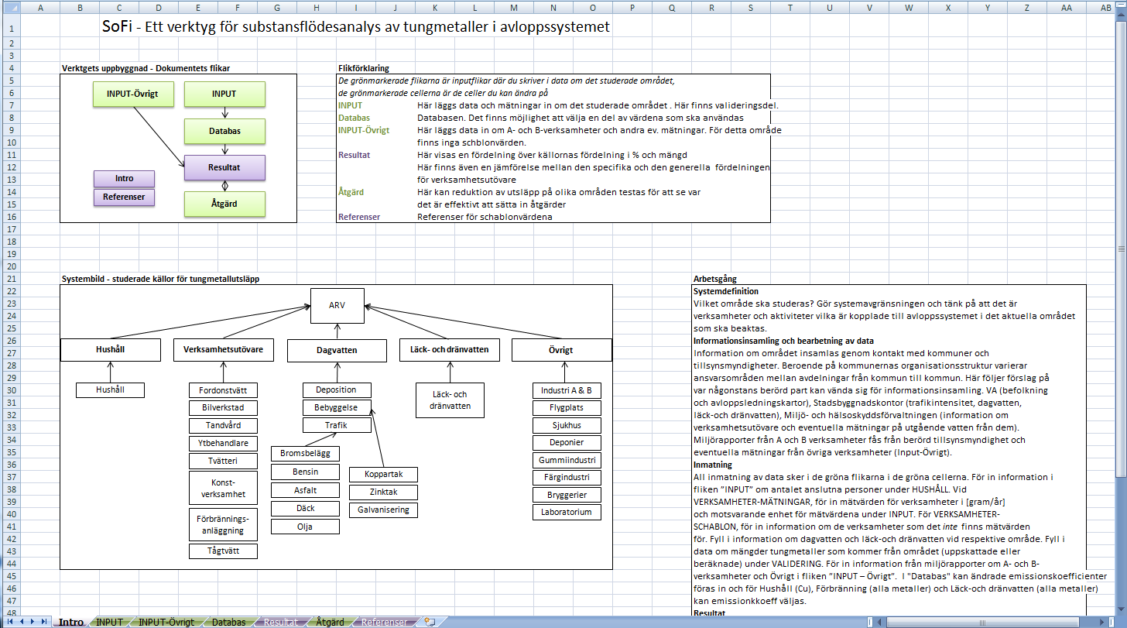Select the Konst-verksamhet box

[x=224, y=488]
